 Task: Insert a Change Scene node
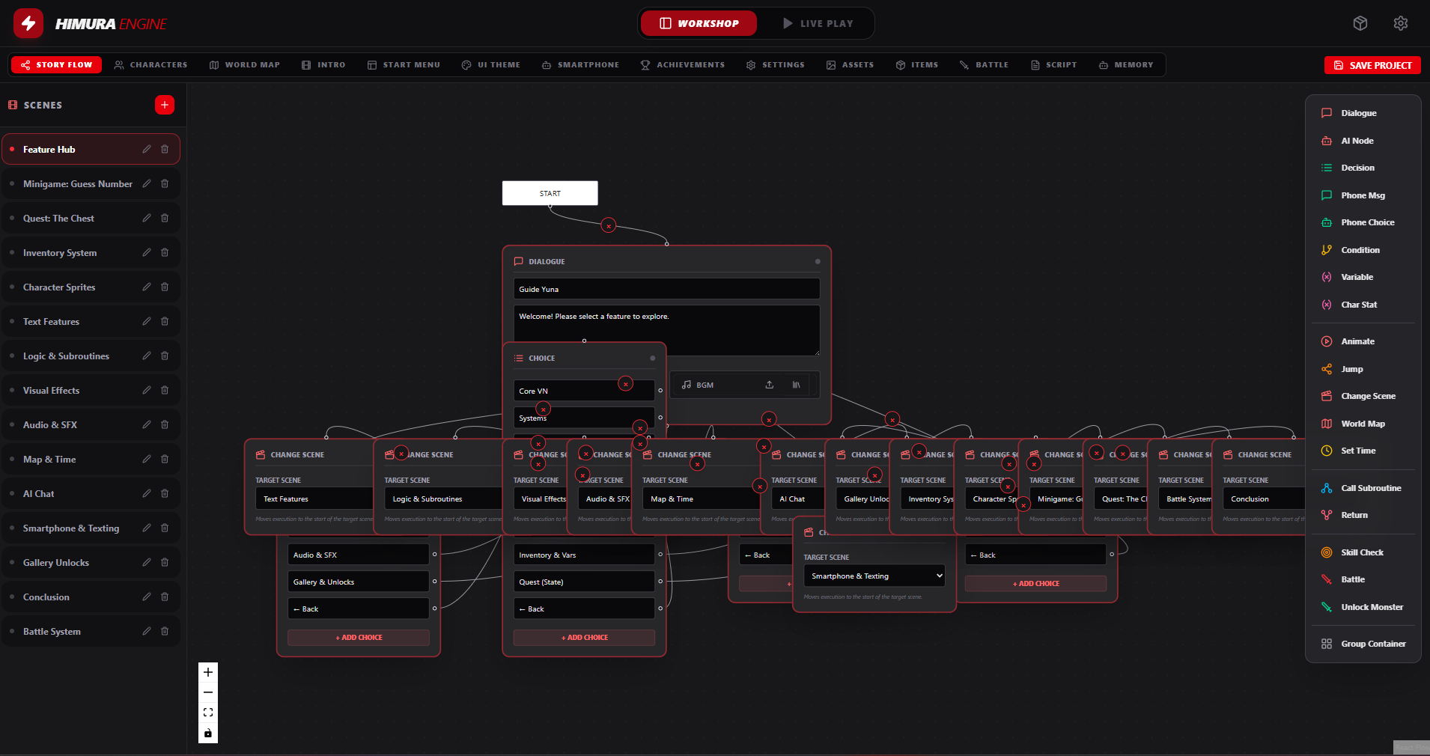pos(1363,396)
